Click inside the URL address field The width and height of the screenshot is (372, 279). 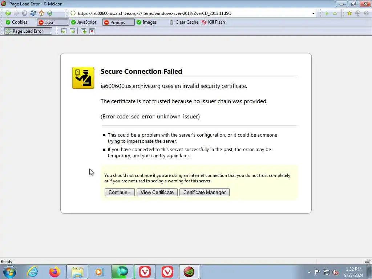point(192,13)
